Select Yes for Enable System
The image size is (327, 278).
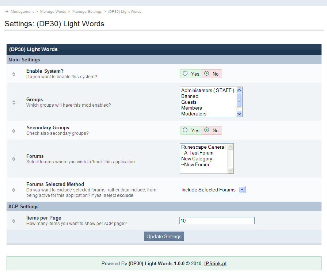[x=185, y=73]
